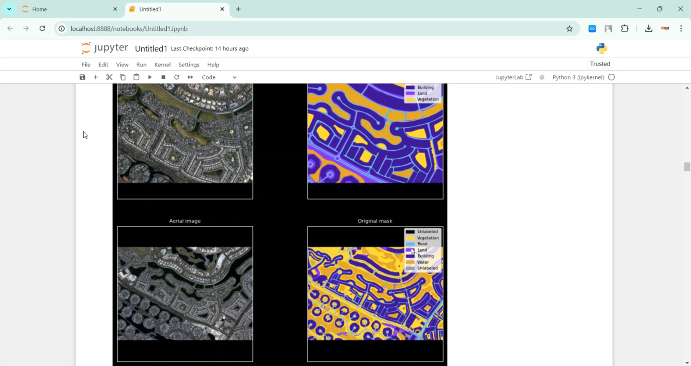The image size is (691, 366).
Task: Insert a new cell below with plus icon
Action: [96, 77]
